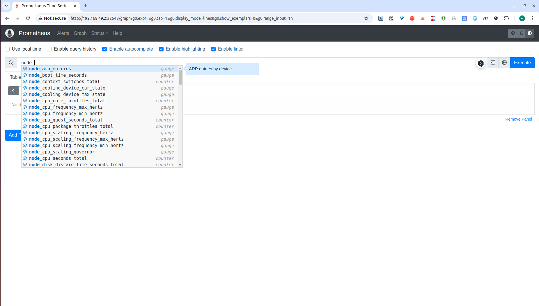The width and height of the screenshot is (539, 306).
Task: Click the QR code extension icon
Action: click(391, 18)
